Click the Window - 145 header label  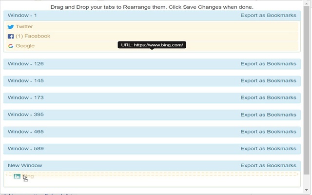point(26,80)
